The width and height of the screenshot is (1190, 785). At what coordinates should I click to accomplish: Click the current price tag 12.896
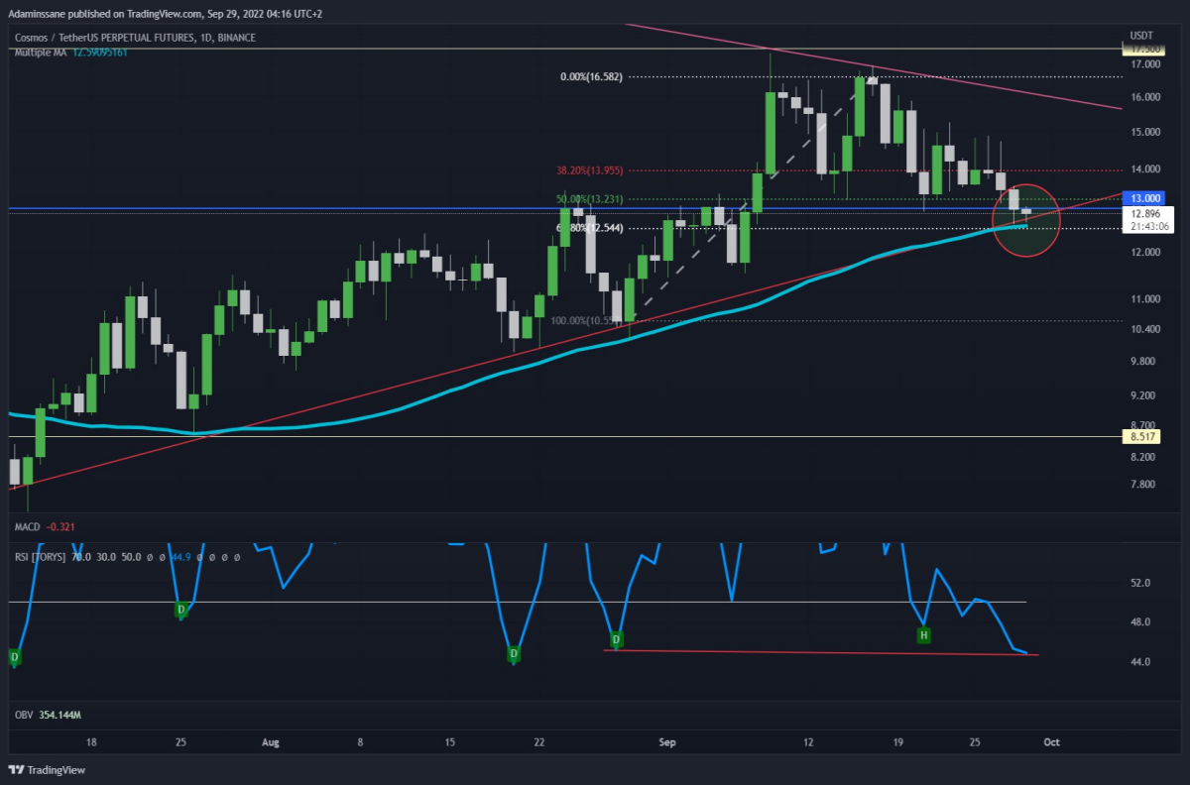coord(1146,213)
